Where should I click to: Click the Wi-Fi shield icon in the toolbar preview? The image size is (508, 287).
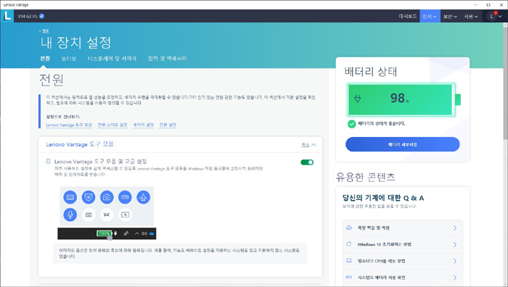(89, 197)
